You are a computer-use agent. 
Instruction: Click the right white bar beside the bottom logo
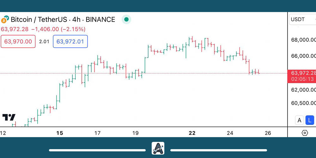click(x=218, y=150)
